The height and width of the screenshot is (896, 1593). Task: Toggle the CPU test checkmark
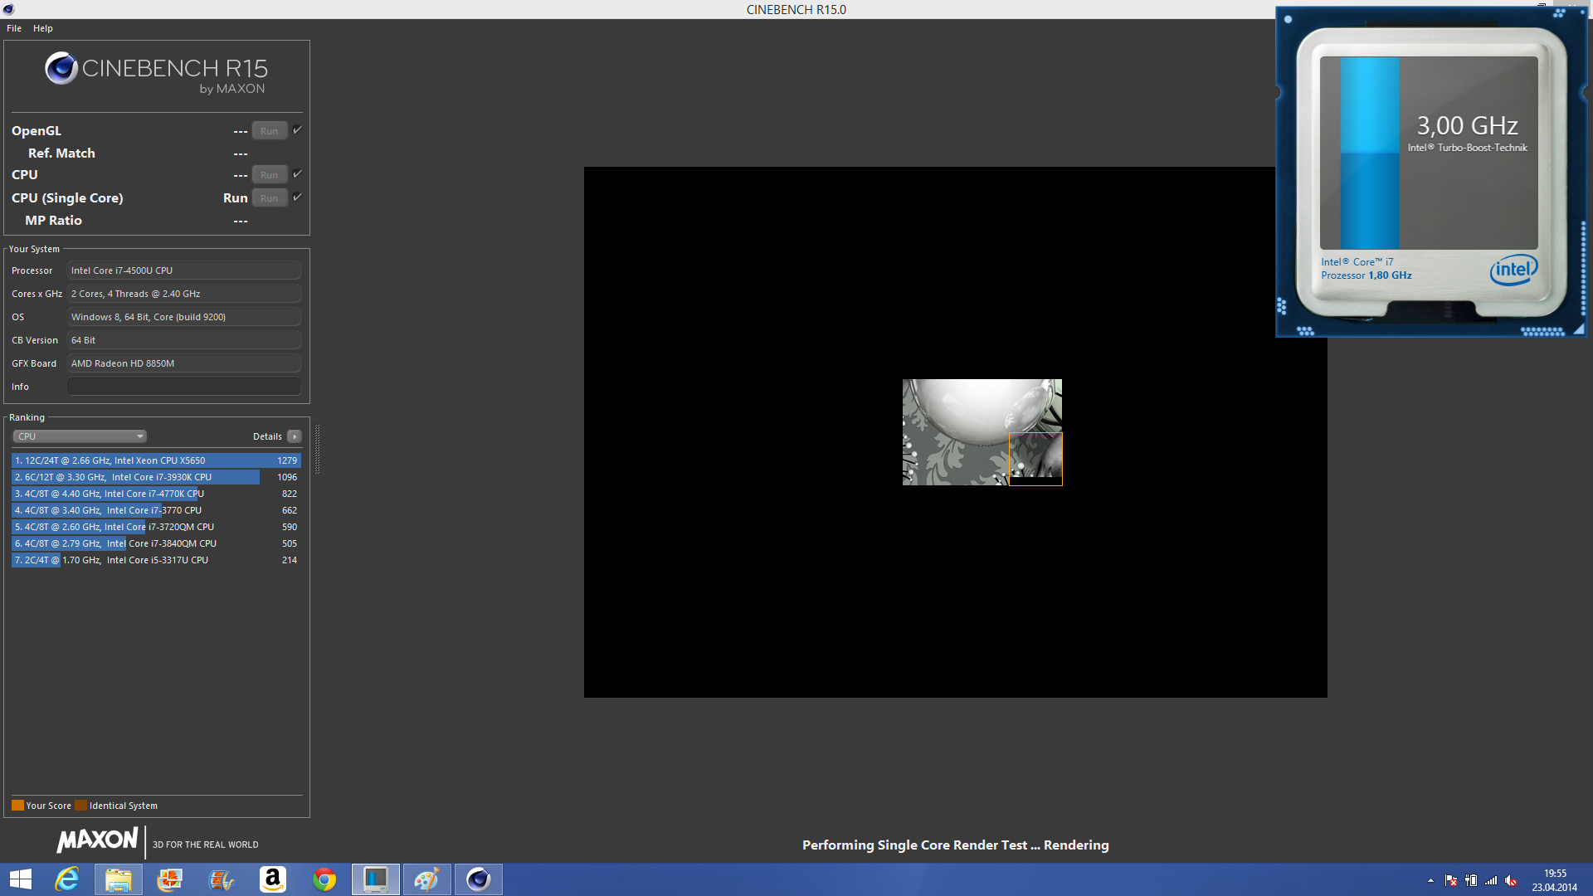pyautogui.click(x=297, y=174)
